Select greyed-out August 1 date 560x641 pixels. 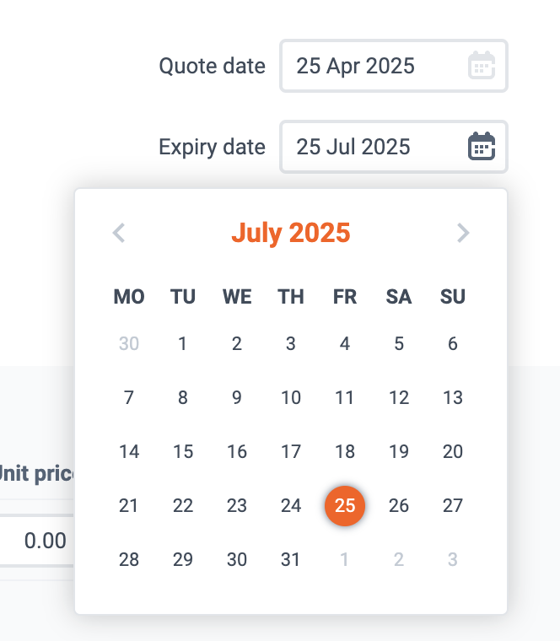point(345,560)
